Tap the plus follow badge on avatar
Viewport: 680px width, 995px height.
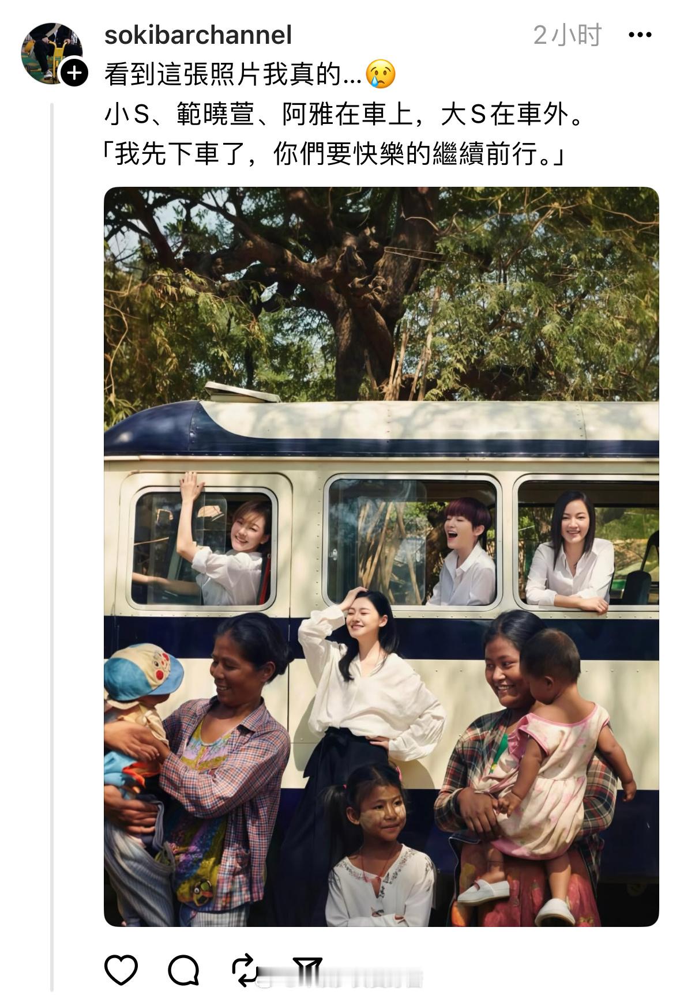click(74, 73)
